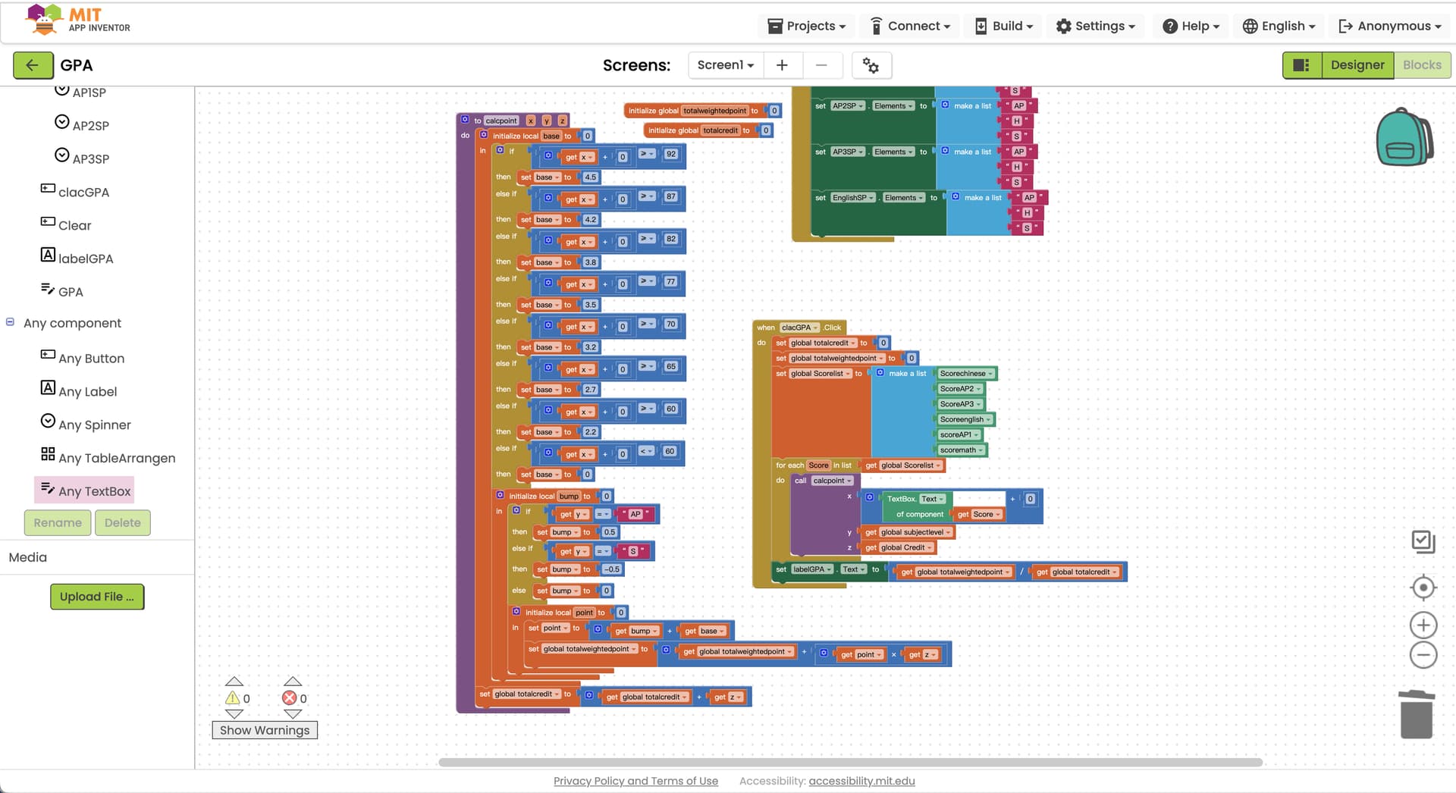Image resolution: width=1456 pixels, height=793 pixels.
Task: Center the workspace with the target icon
Action: [x=1423, y=588]
